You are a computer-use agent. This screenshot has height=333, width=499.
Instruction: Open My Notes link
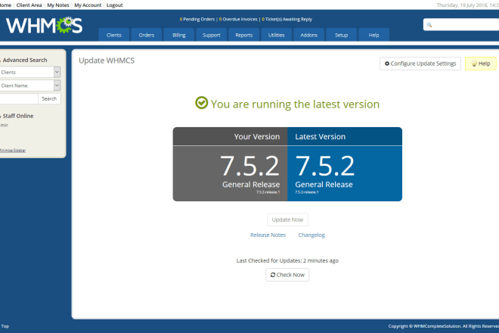click(x=58, y=5)
